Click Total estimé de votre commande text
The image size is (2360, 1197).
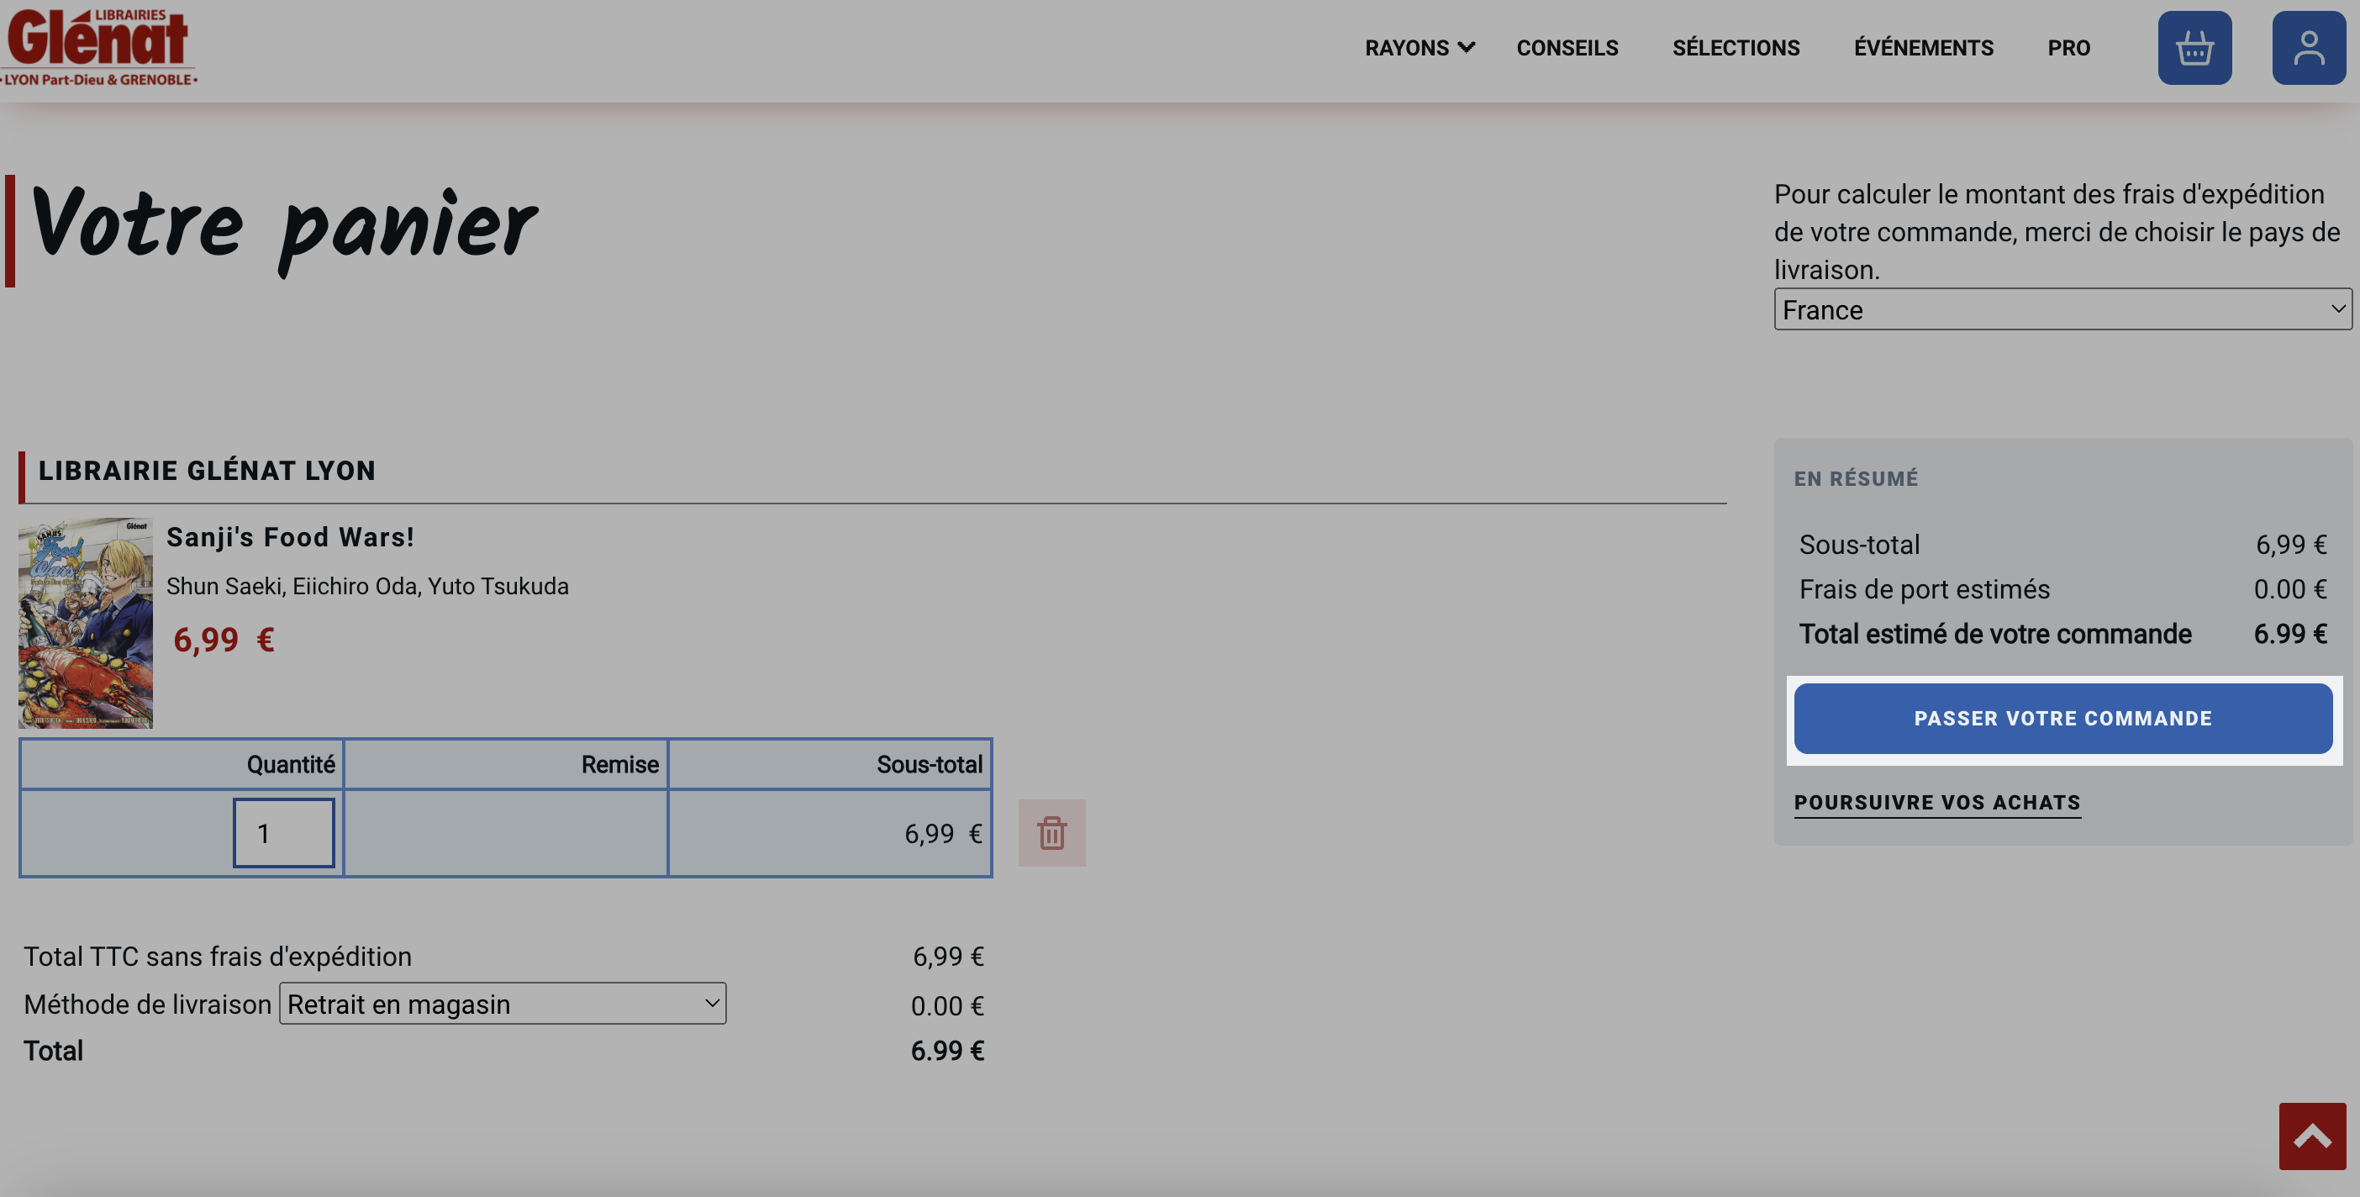click(1995, 635)
